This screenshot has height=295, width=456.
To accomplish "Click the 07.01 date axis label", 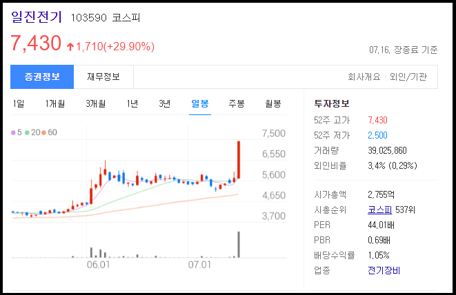I will tap(199, 265).
